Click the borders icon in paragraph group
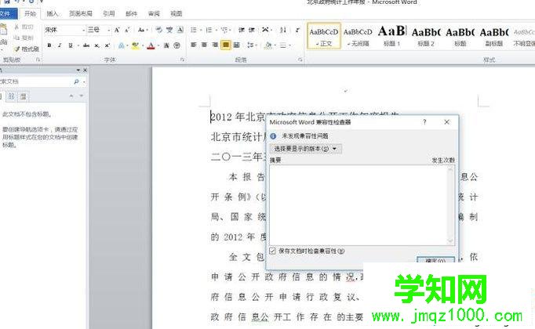The image size is (535, 329). 283,45
